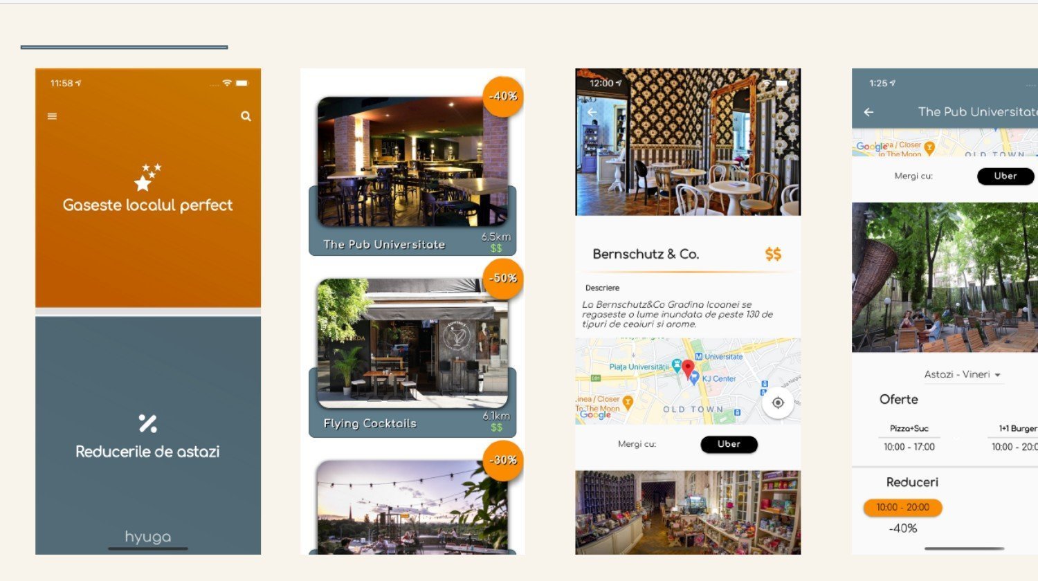Viewport: 1038px width, 581px height.
Task: Tap the -40% discount badge
Action: (x=503, y=97)
